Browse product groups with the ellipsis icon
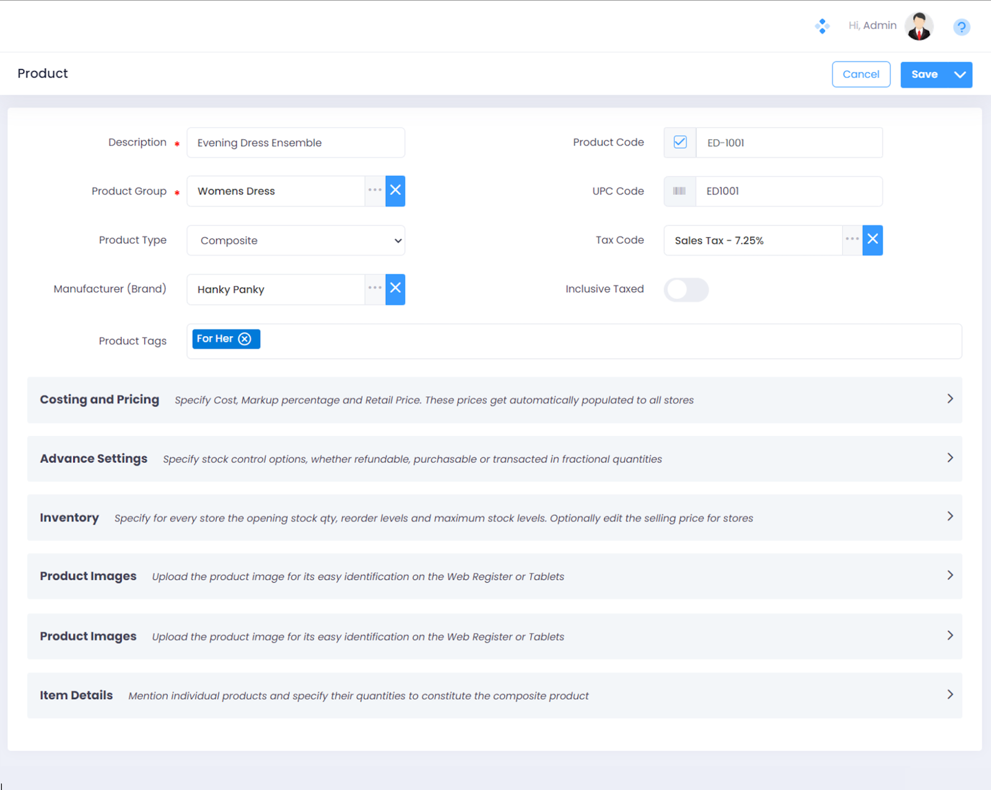Screen dimensions: 991x790 click(375, 191)
